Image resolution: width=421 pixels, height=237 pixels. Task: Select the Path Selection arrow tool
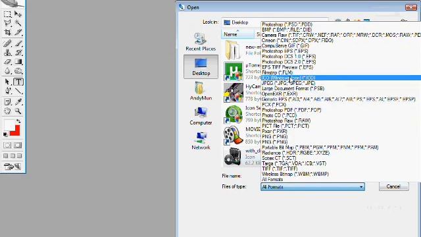7,82
